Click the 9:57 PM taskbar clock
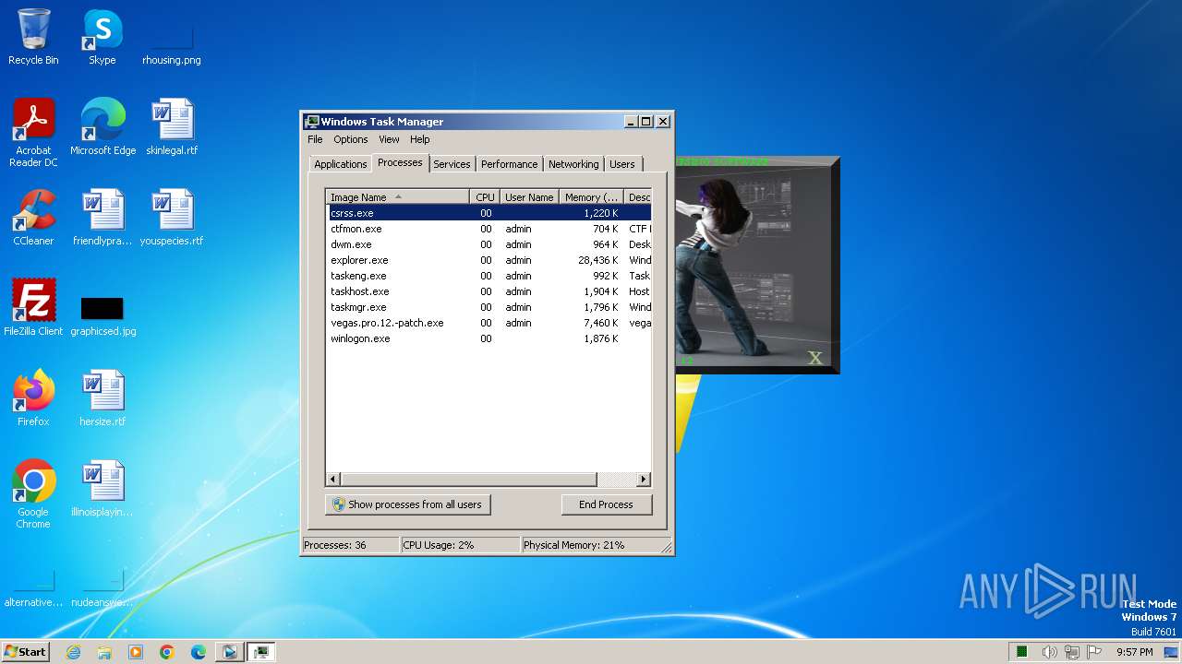1182x664 pixels. click(x=1134, y=652)
